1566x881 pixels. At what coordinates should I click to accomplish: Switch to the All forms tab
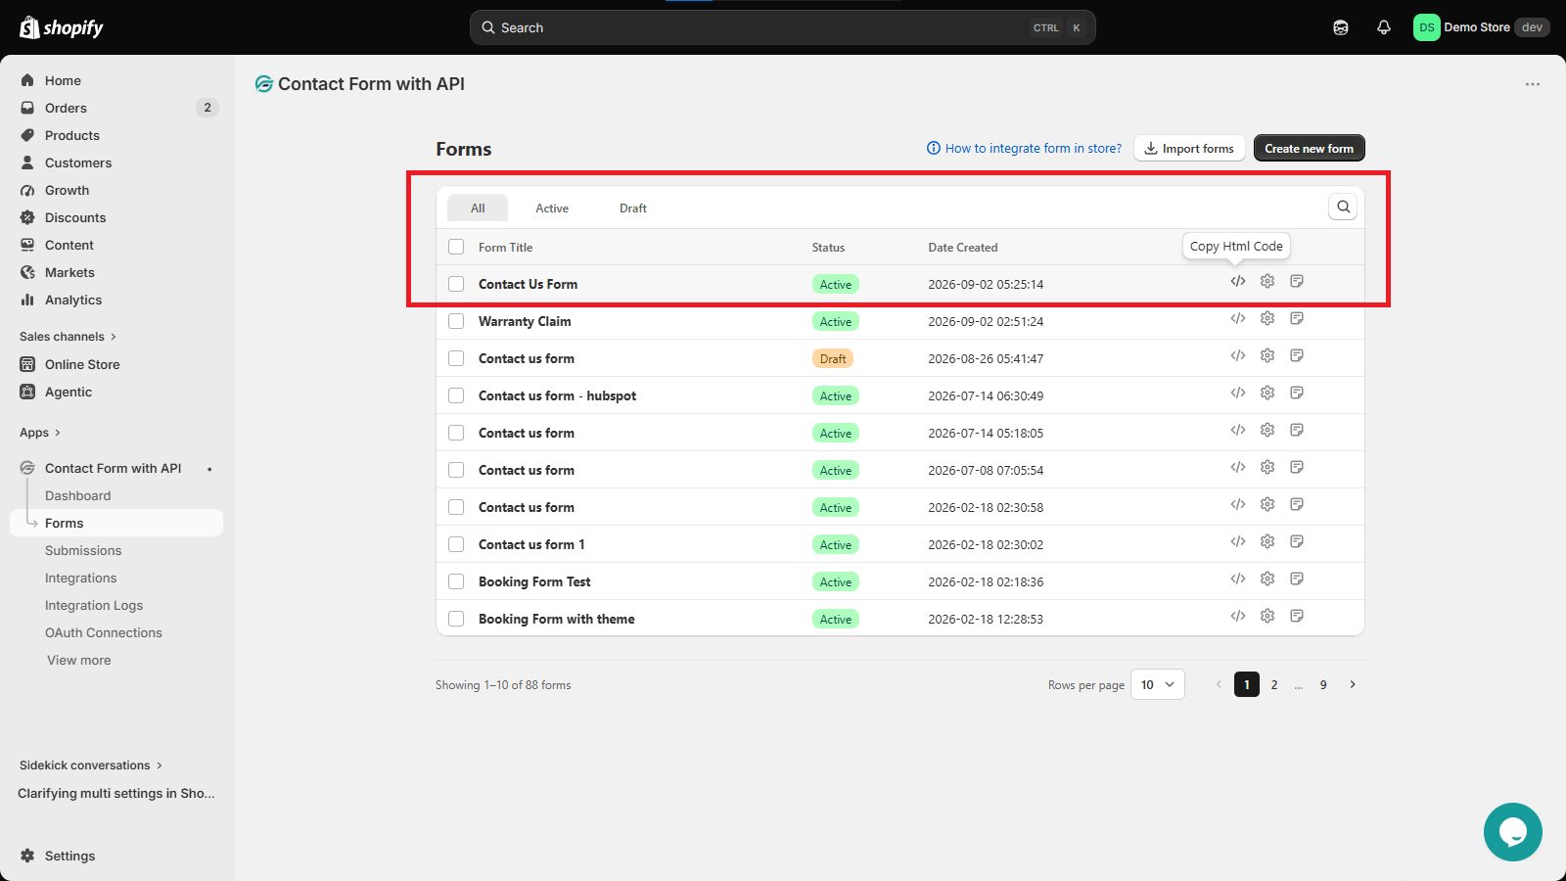pyautogui.click(x=478, y=208)
